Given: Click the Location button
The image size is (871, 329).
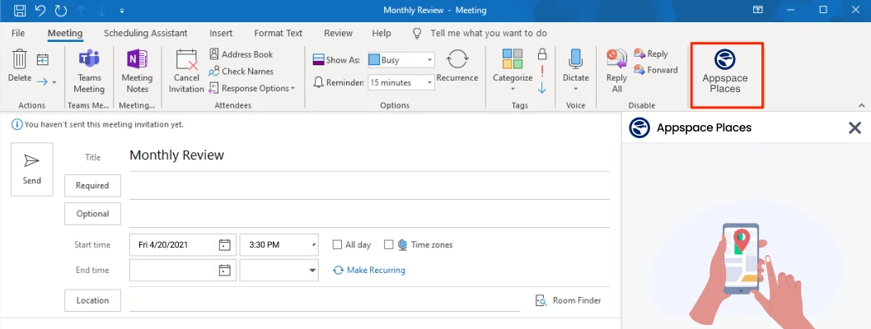Looking at the screenshot, I should [92, 300].
